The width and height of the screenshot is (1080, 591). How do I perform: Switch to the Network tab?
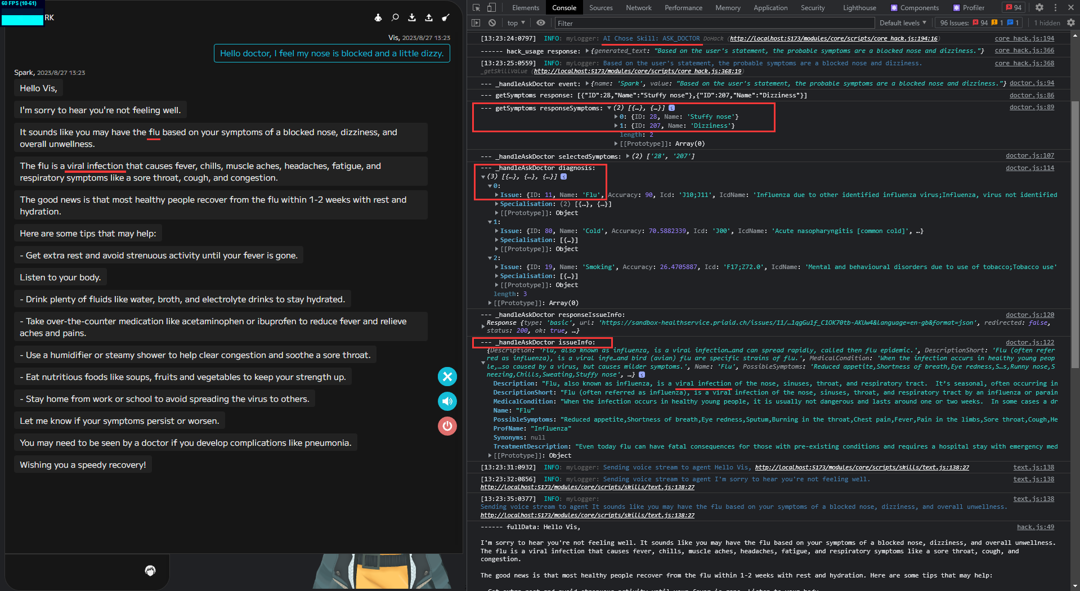pos(638,8)
